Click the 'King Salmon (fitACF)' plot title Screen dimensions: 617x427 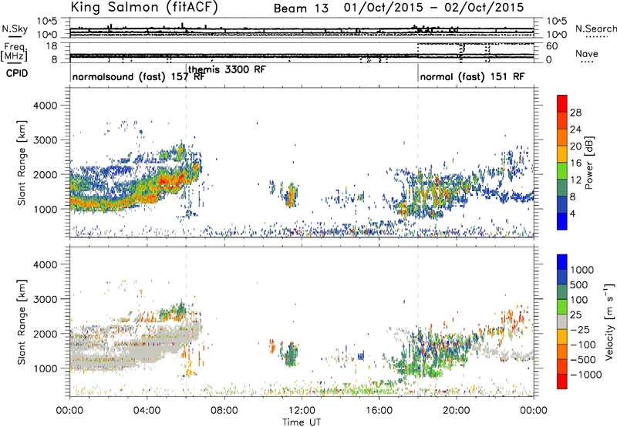click(x=144, y=7)
